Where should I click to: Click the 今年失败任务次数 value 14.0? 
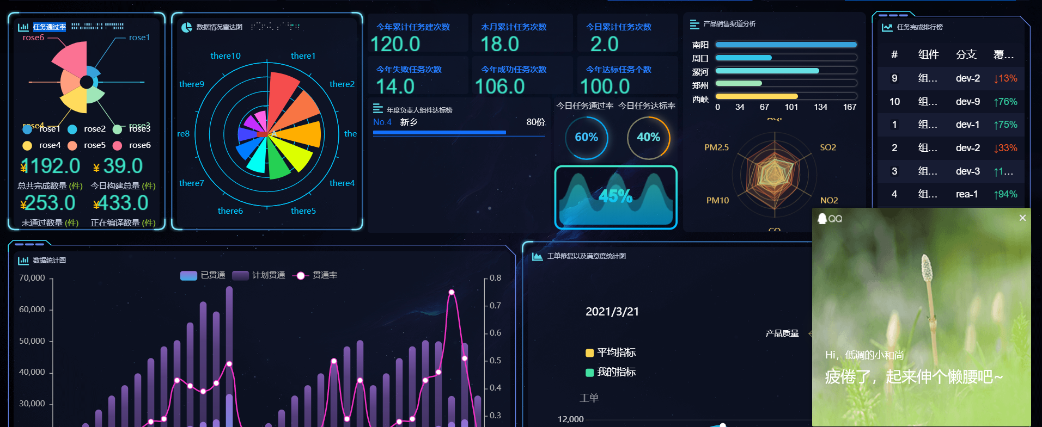(395, 86)
